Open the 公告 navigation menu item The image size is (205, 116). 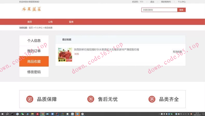pos(50,22)
